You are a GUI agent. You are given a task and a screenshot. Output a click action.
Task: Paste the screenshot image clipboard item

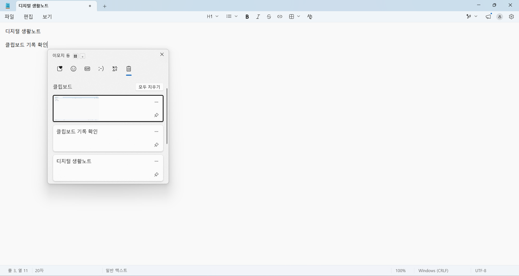[108, 108]
